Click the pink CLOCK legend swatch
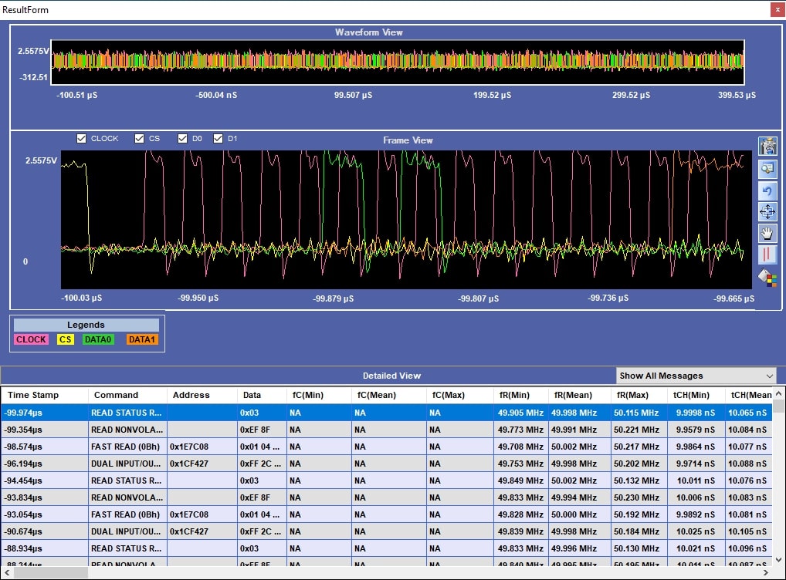This screenshot has width=786, height=580. coord(31,339)
